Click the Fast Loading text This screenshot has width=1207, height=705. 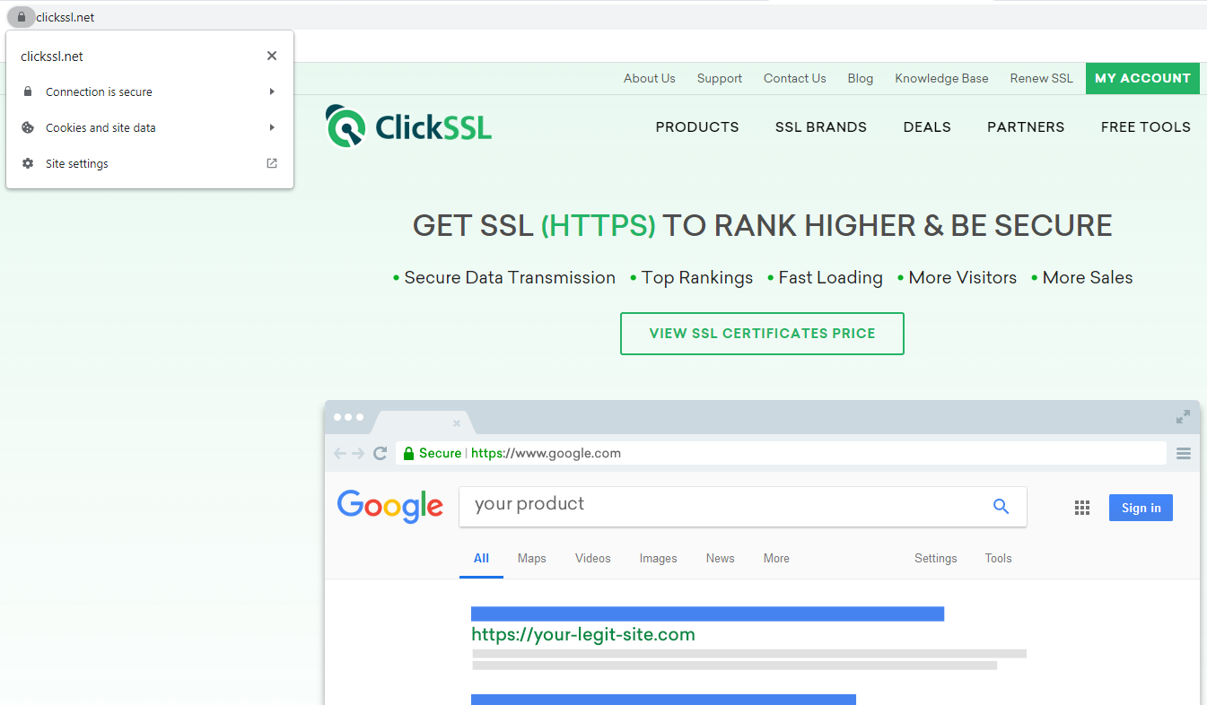[830, 278]
